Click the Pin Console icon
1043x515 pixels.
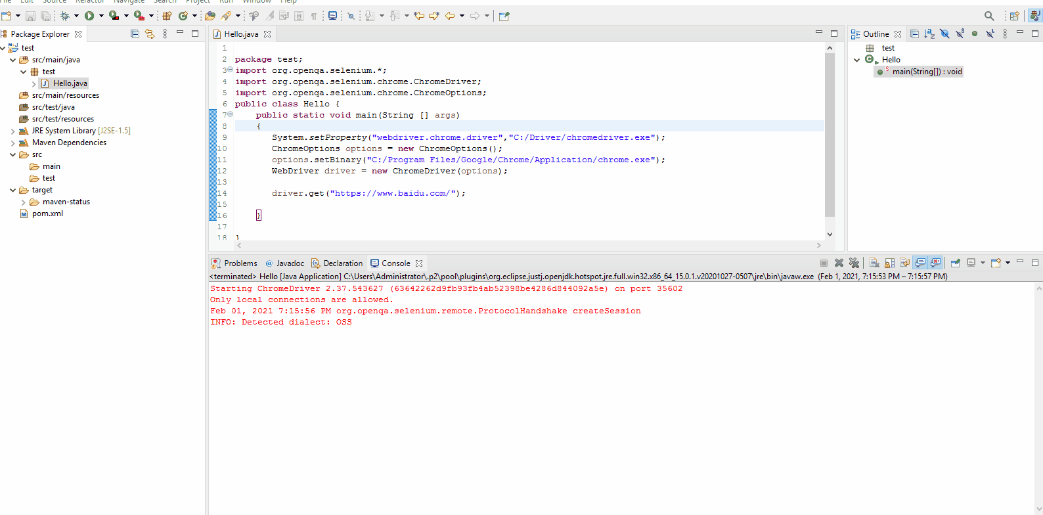click(956, 263)
